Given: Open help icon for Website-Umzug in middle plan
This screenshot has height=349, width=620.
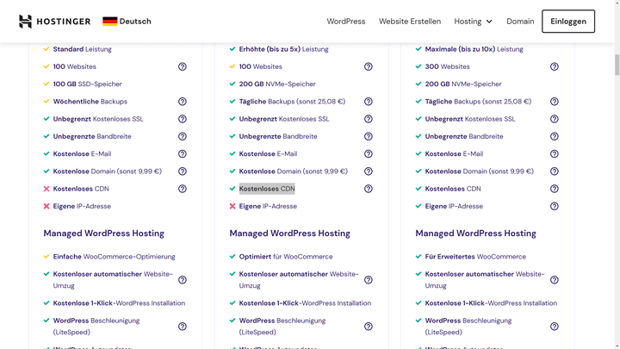Looking at the screenshot, I should 369,280.
